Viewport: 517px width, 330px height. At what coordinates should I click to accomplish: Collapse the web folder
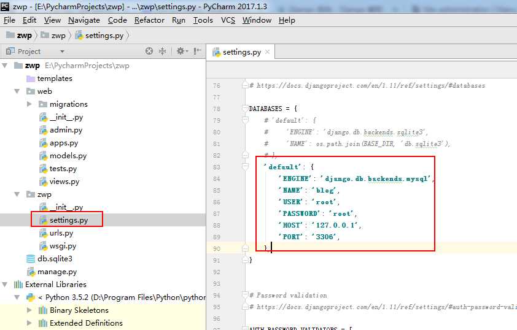(17, 91)
